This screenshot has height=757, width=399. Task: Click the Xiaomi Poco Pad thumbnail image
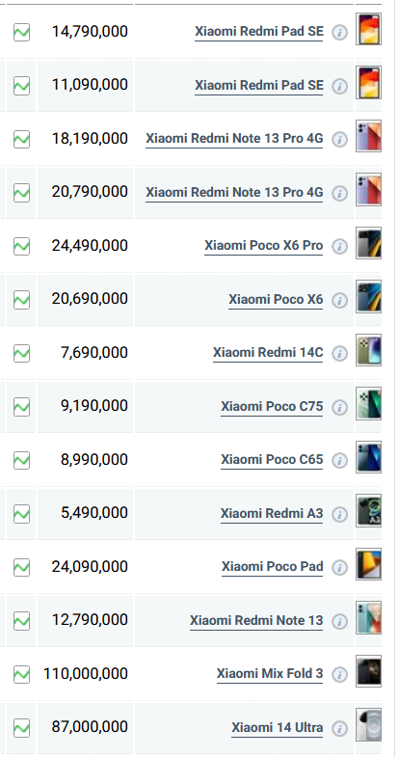pos(368,564)
